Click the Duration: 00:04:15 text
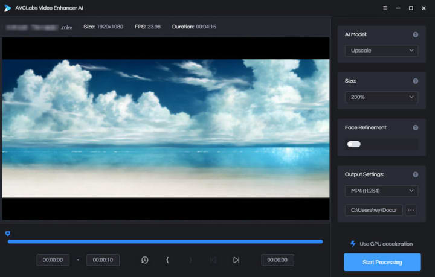Screen dimensions: 435x277 coord(194,27)
